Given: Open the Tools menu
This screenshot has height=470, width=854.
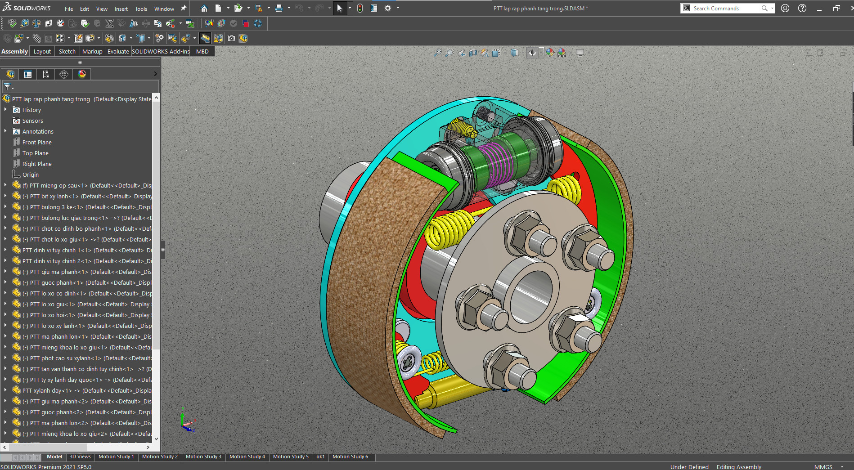Looking at the screenshot, I should click(141, 9).
